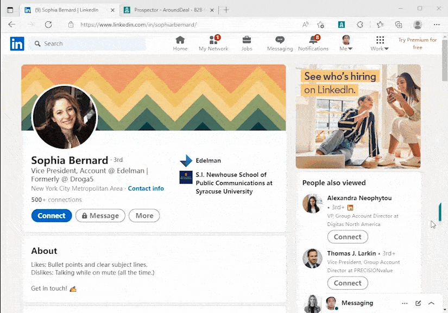Open LinkedIn home via logo icon
Image resolution: width=448 pixels, height=313 pixels.
pyautogui.click(x=17, y=43)
